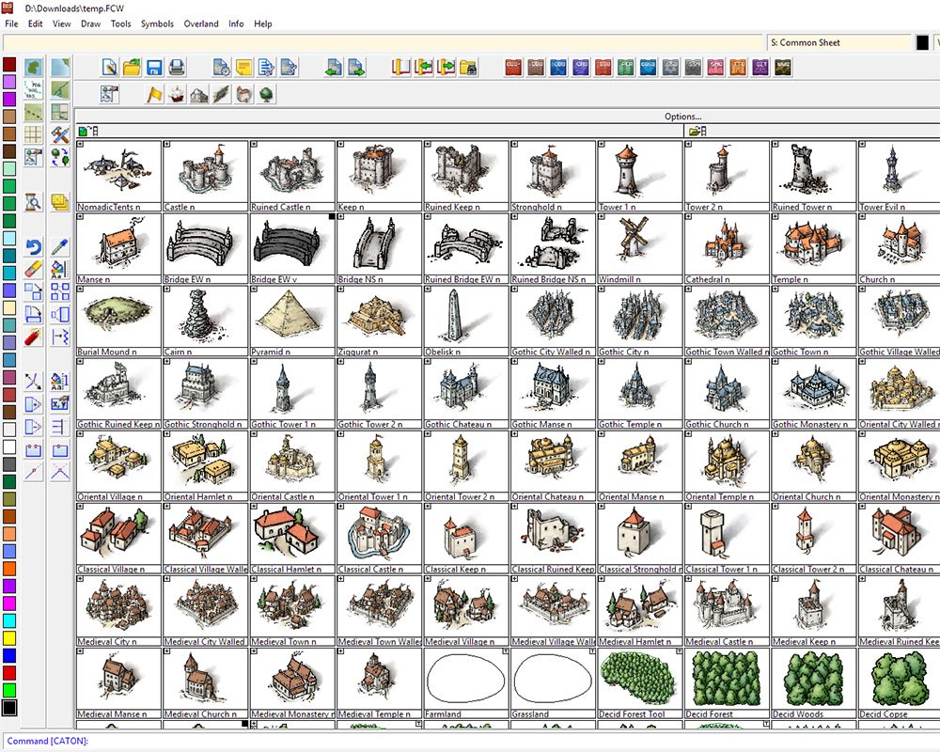This screenshot has height=752, width=940.
Task: Click the sailing ship symbol catalog icon
Action: click(176, 94)
